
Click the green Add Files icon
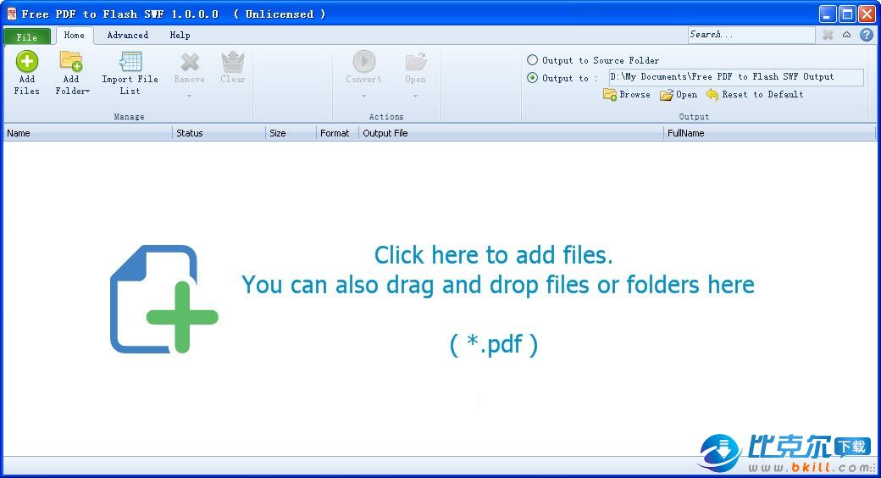[x=27, y=62]
